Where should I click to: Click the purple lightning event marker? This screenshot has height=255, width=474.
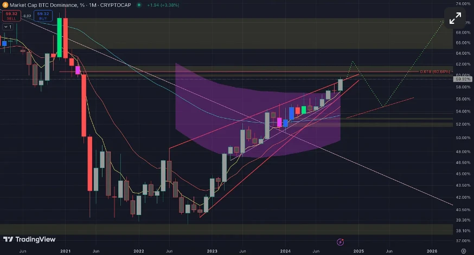click(341, 241)
